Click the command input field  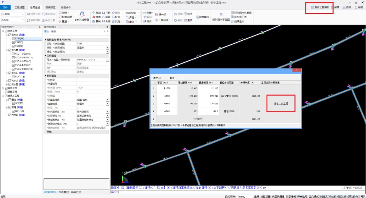[x=238, y=192]
